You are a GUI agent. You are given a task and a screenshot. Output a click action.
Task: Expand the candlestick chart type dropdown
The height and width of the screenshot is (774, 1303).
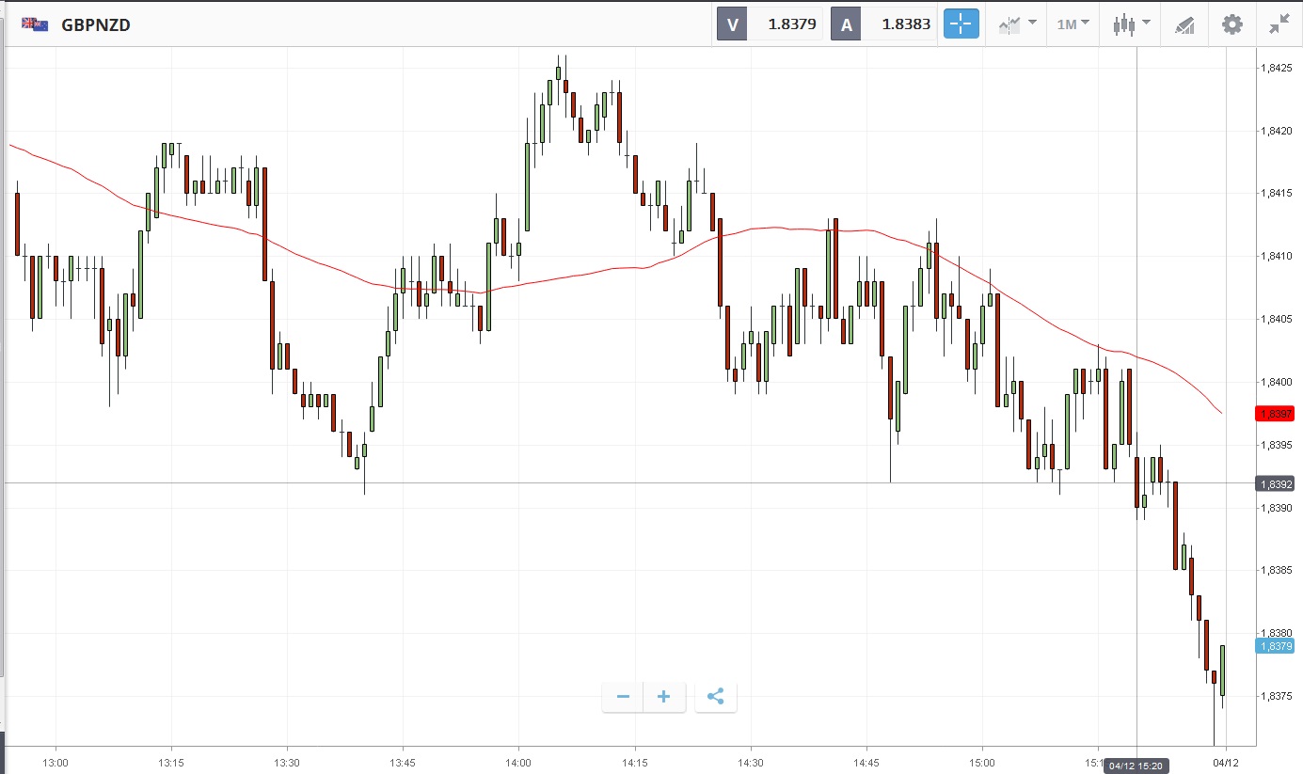[1130, 24]
